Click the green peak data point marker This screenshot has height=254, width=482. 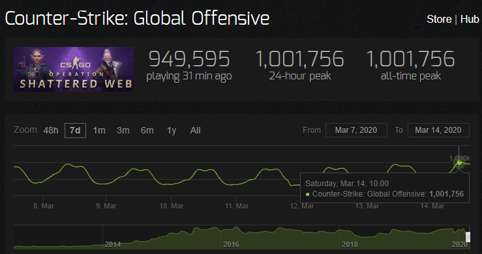459,162
